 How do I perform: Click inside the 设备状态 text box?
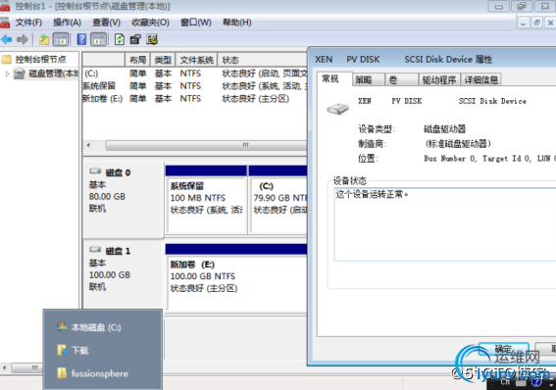pyautogui.click(x=444, y=224)
